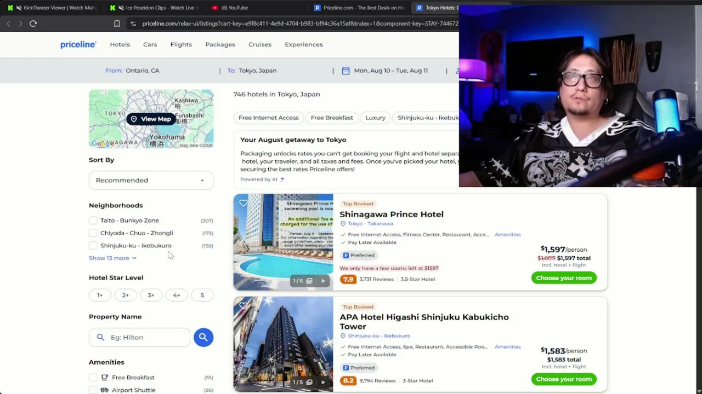Open the photo gallery icon on APA Hotel image

[309, 382]
